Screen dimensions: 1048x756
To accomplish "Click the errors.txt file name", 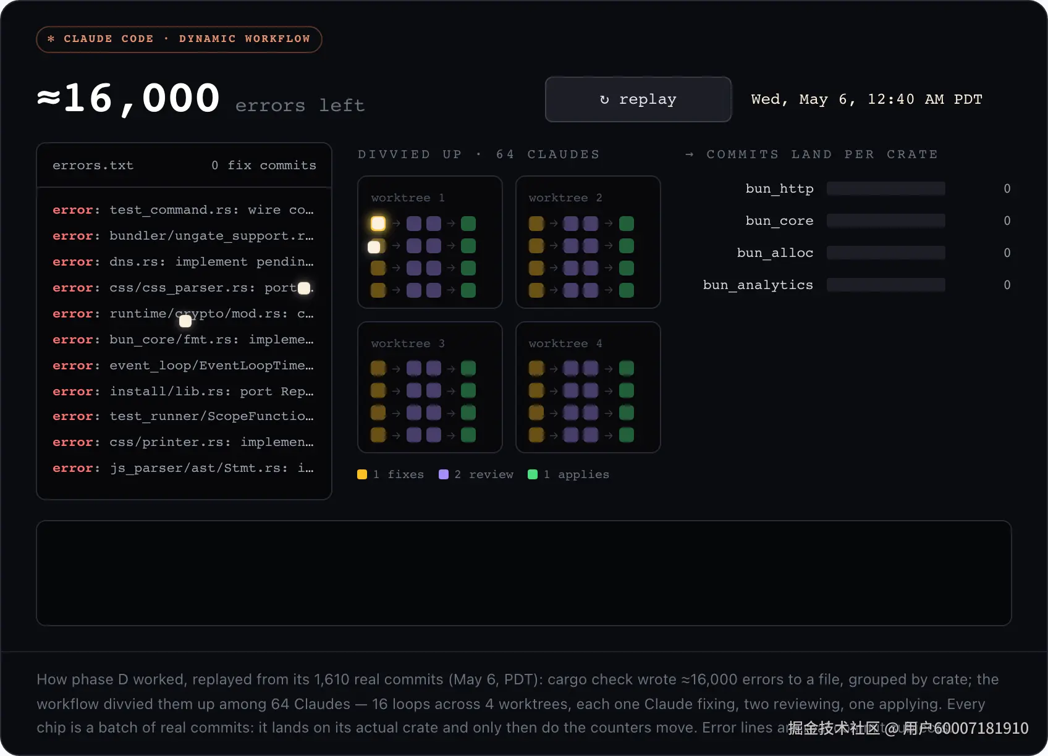I will click(x=93, y=166).
